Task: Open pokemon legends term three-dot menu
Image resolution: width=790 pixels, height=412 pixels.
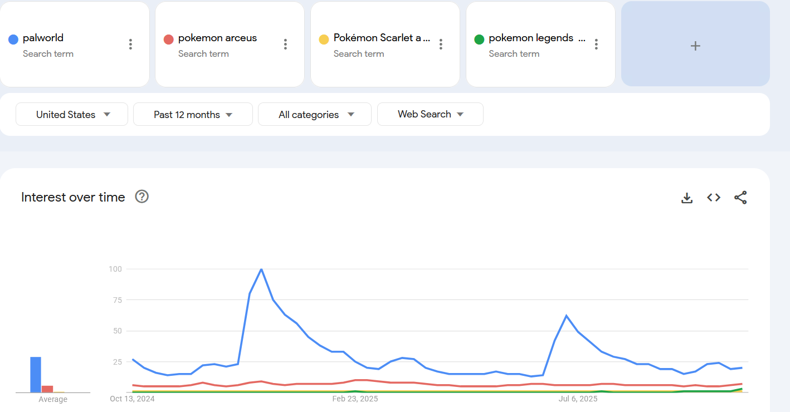Action: coord(596,45)
